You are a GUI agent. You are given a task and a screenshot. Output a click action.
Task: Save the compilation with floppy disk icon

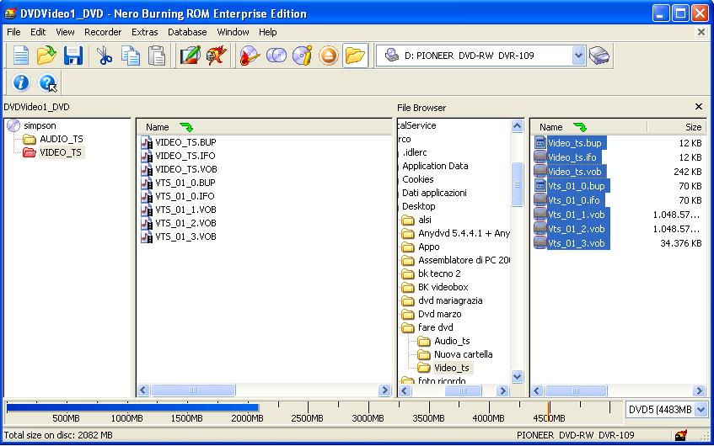pos(72,56)
